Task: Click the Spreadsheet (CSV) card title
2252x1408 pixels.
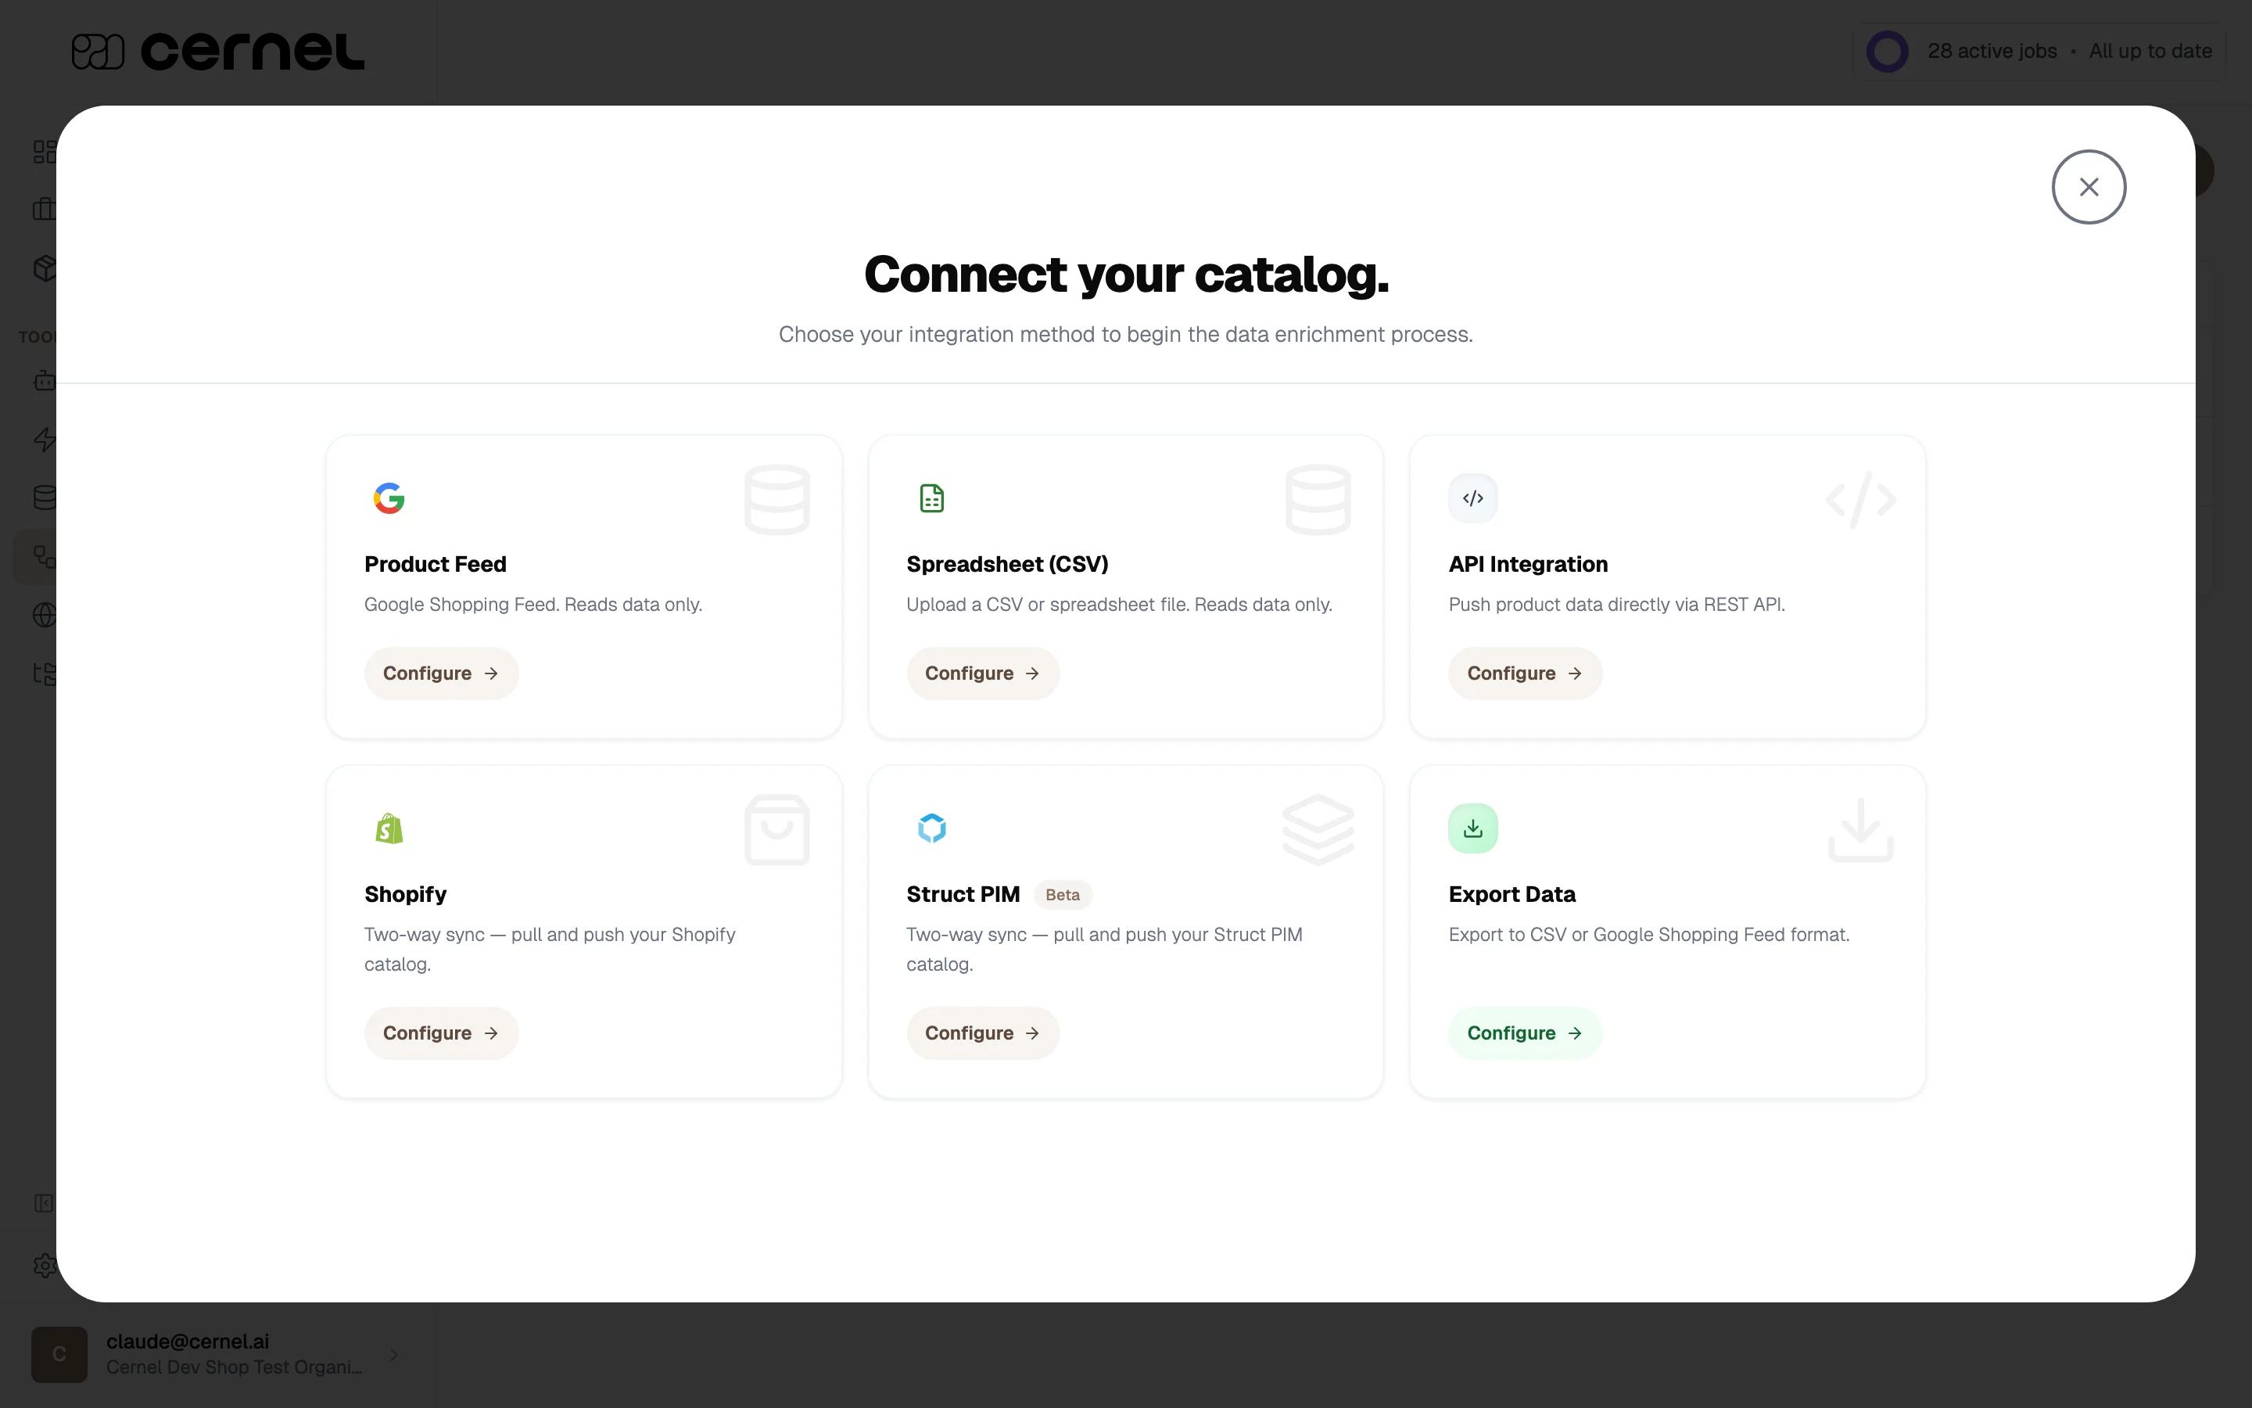Action: pos(1008,564)
